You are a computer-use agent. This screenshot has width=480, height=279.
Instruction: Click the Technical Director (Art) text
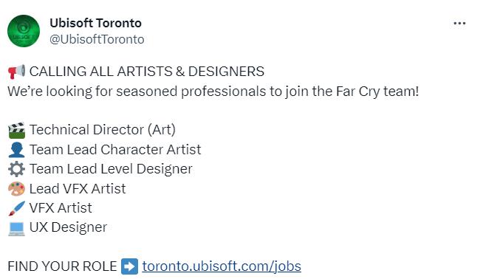point(103,130)
